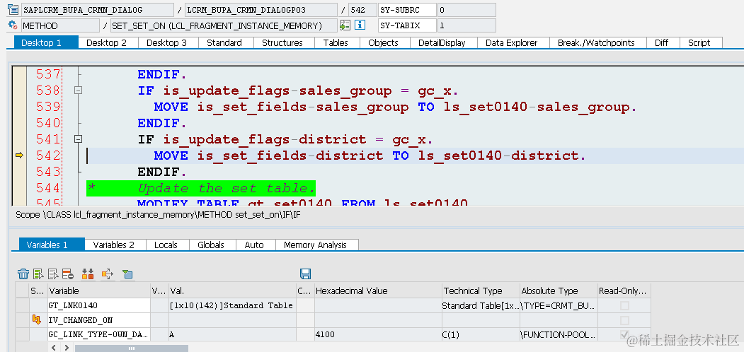
Task: Click the SY-TABIX value field showing 1
Action: (466, 25)
